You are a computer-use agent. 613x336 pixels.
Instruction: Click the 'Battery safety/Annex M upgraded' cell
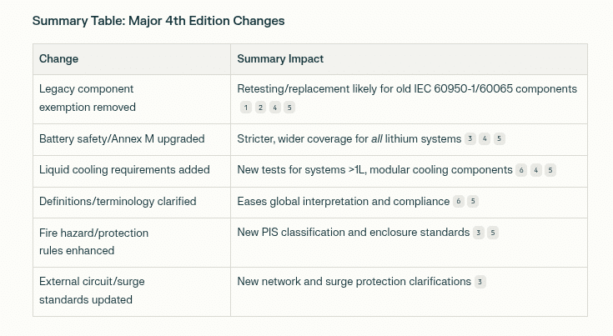point(132,140)
